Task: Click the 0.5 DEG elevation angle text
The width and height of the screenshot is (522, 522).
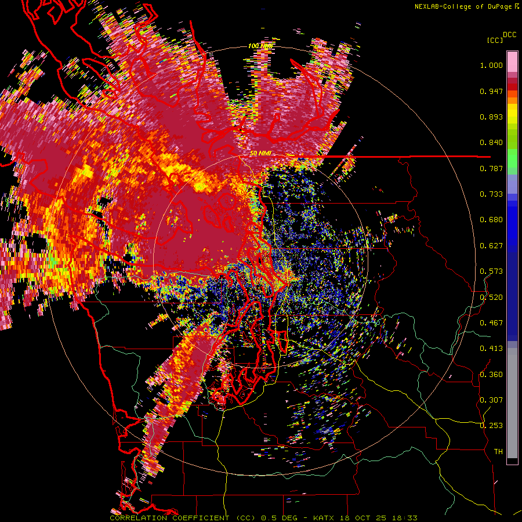Action: (280, 518)
